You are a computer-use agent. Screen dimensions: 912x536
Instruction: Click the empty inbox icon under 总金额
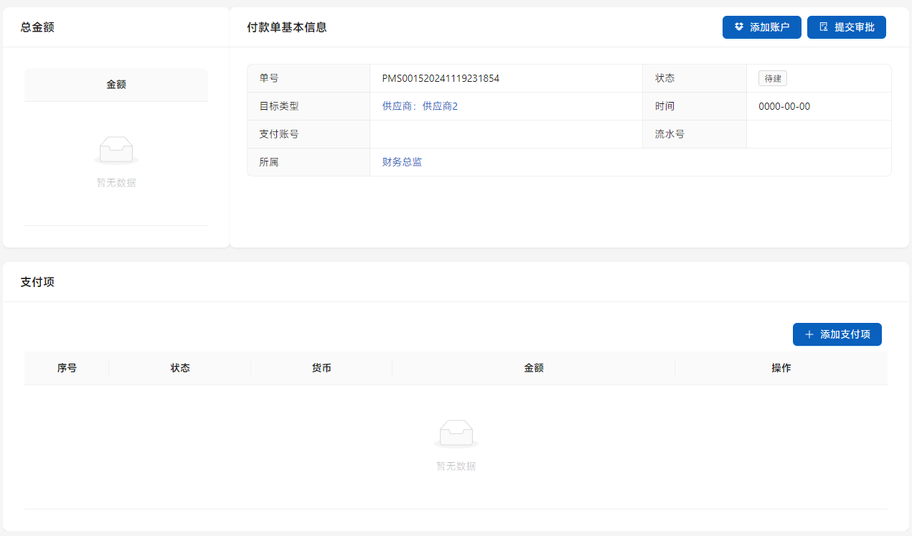click(116, 150)
